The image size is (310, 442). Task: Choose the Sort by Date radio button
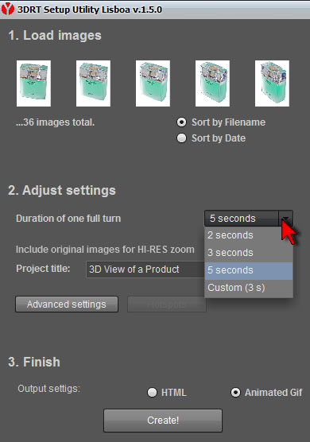pyautogui.click(x=181, y=138)
